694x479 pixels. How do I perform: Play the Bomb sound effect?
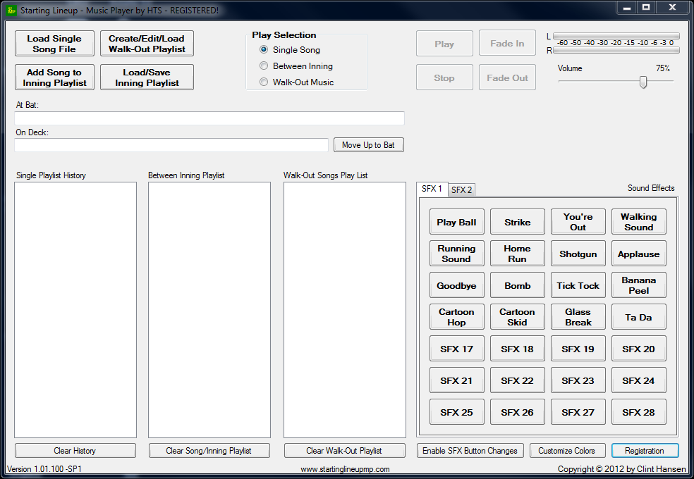pyautogui.click(x=518, y=285)
